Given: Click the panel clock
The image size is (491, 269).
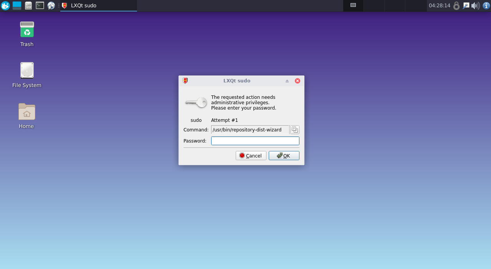Looking at the screenshot, I should (439, 5).
